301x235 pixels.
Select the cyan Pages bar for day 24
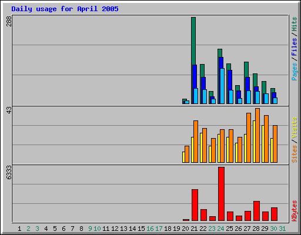(222, 86)
